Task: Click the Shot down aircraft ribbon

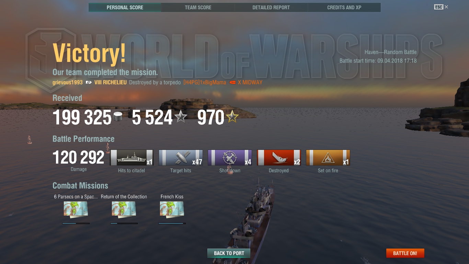Action: (x=230, y=158)
